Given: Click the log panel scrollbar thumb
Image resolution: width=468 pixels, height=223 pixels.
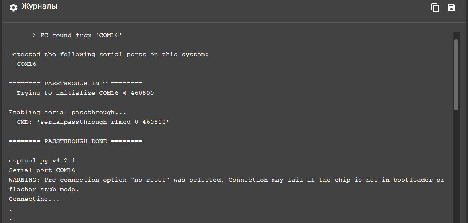Looking at the screenshot, I should point(456,74).
